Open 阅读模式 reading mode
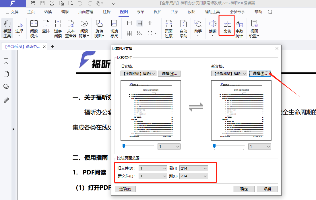Screen dimensions: 316x200 [34, 29]
